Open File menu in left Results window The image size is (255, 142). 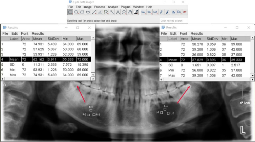[x=5, y=34]
